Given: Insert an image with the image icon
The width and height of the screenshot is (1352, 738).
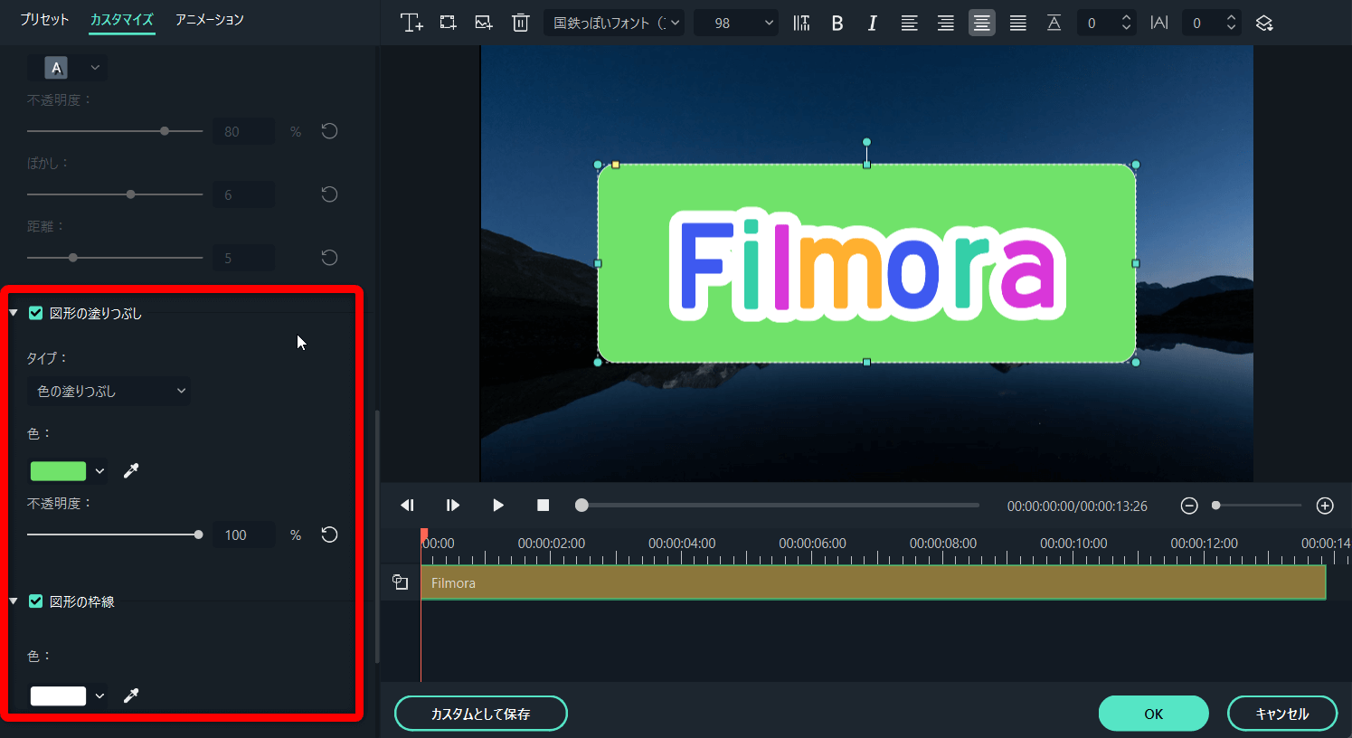Looking at the screenshot, I should point(484,23).
